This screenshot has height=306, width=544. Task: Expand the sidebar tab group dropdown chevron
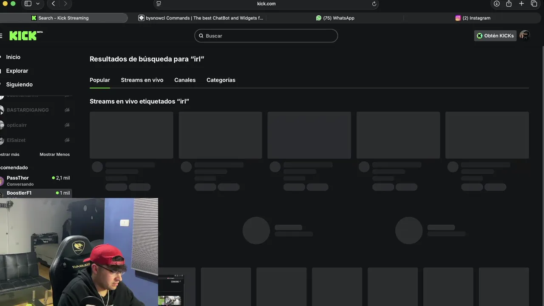(x=38, y=4)
